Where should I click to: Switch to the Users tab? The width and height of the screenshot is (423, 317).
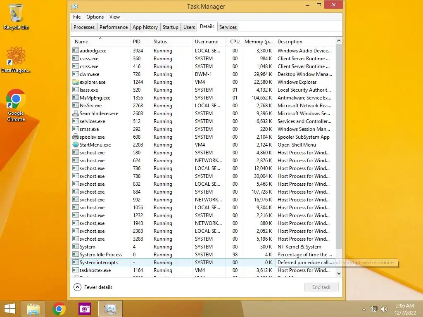(x=189, y=27)
